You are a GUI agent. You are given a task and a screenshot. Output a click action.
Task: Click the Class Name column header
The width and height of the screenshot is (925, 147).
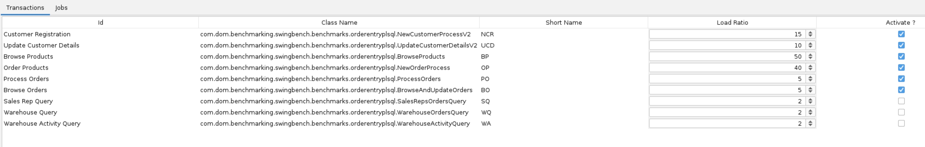(339, 22)
